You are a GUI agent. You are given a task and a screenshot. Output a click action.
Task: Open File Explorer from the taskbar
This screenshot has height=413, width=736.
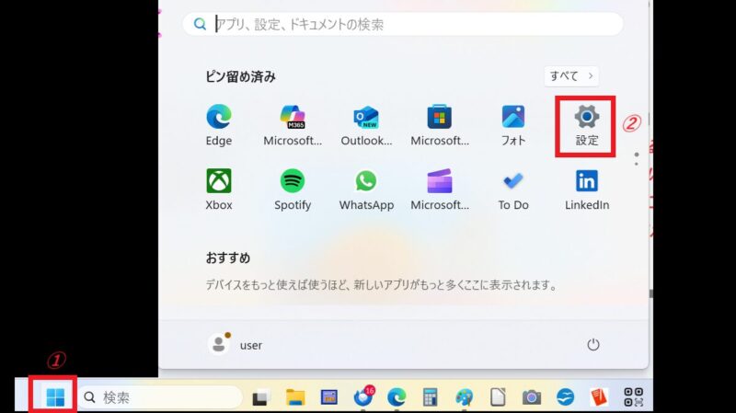(x=295, y=397)
